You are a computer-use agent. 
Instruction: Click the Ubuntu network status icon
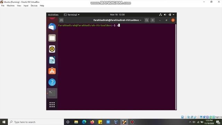click(160, 15)
